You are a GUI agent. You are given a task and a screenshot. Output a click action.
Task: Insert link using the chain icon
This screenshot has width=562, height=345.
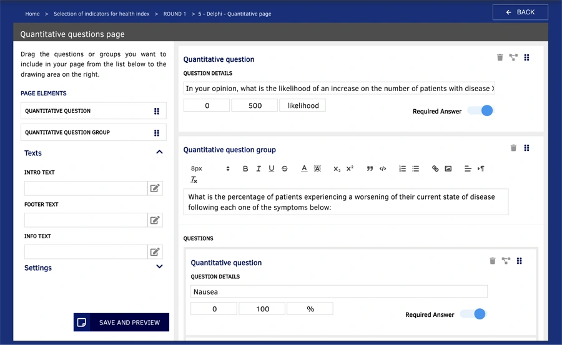[x=435, y=168]
